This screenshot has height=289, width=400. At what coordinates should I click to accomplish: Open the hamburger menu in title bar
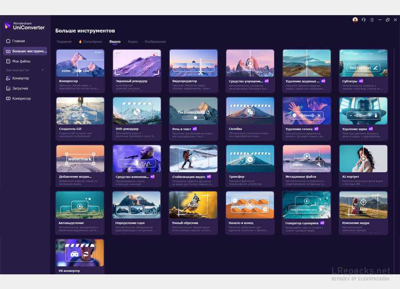(x=372, y=20)
